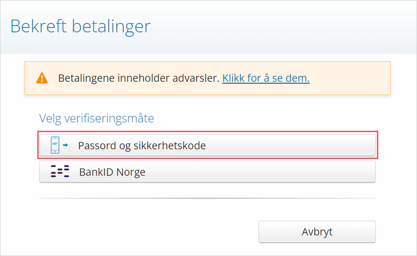Click the 'Norge' word in BankID option
Viewport: 417px width, 256px height.
131,172
